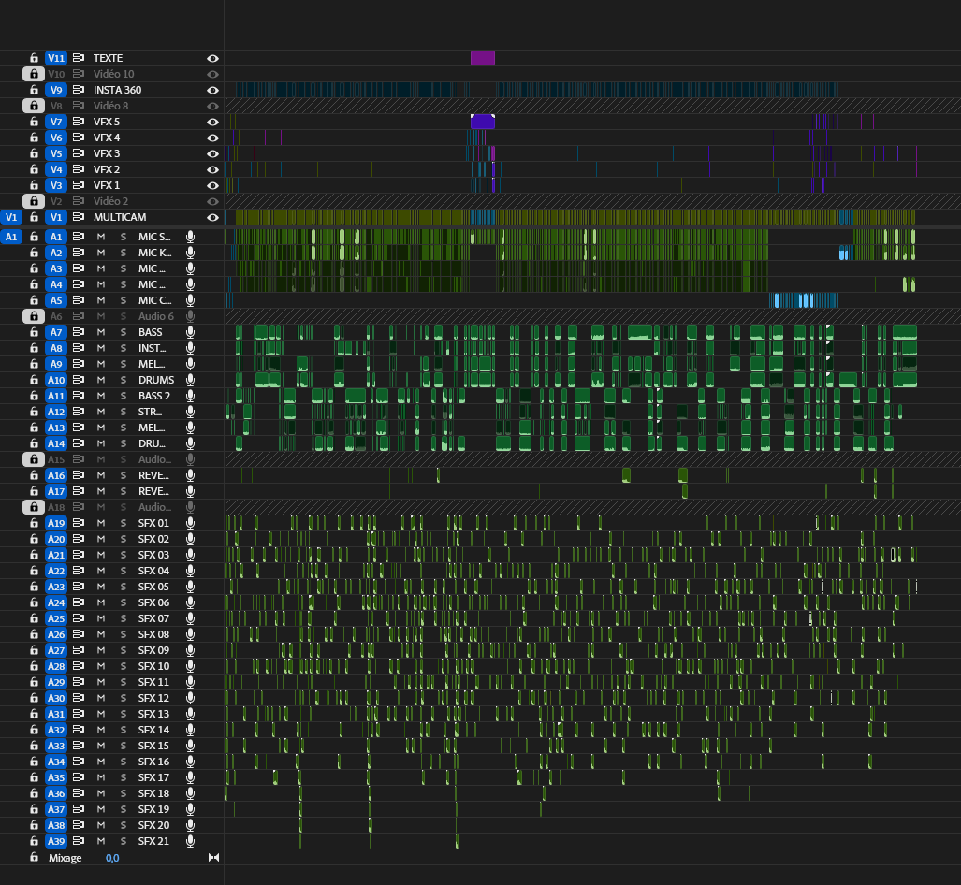Toggle lock on V3 VFX 1 track
Viewport: 961px width, 885px height.
click(35, 185)
